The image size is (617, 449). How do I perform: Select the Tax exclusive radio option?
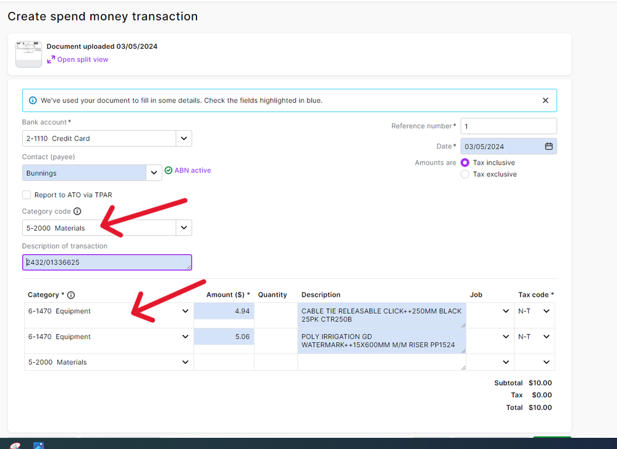[465, 175]
